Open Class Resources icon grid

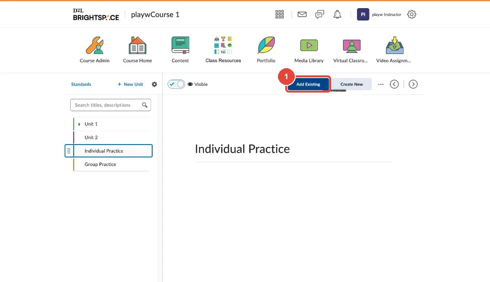[x=223, y=45]
